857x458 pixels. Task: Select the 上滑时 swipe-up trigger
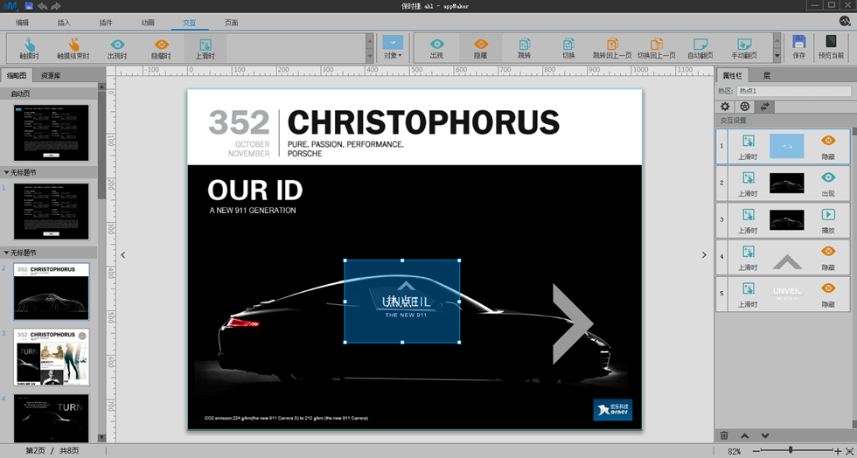tap(205, 49)
